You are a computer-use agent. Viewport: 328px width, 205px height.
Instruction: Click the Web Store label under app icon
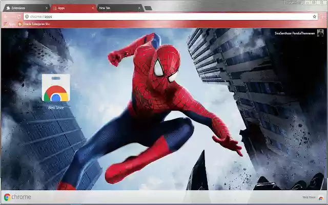click(x=56, y=108)
